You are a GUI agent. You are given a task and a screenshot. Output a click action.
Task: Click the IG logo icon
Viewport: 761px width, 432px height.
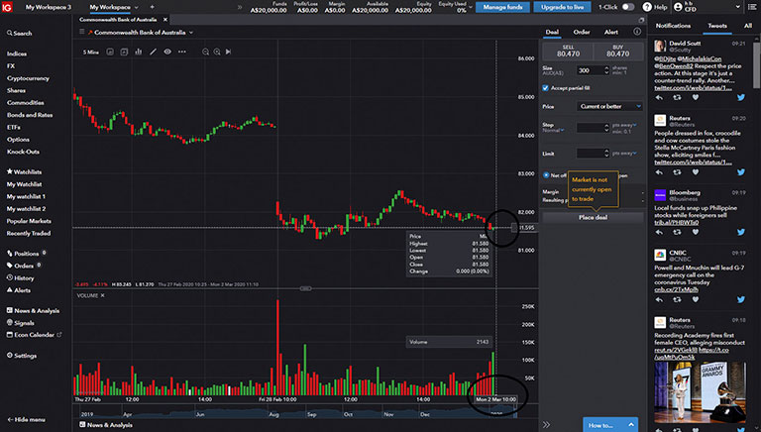pos(7,7)
